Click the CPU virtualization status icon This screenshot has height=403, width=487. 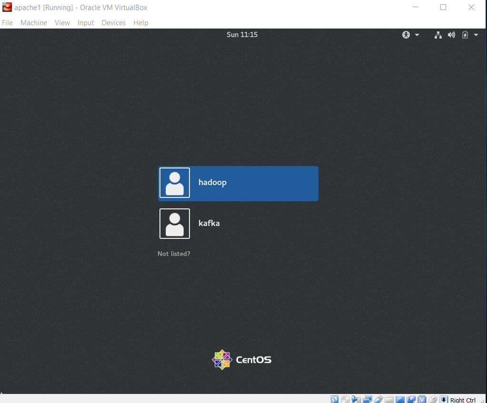pyautogui.click(x=422, y=399)
